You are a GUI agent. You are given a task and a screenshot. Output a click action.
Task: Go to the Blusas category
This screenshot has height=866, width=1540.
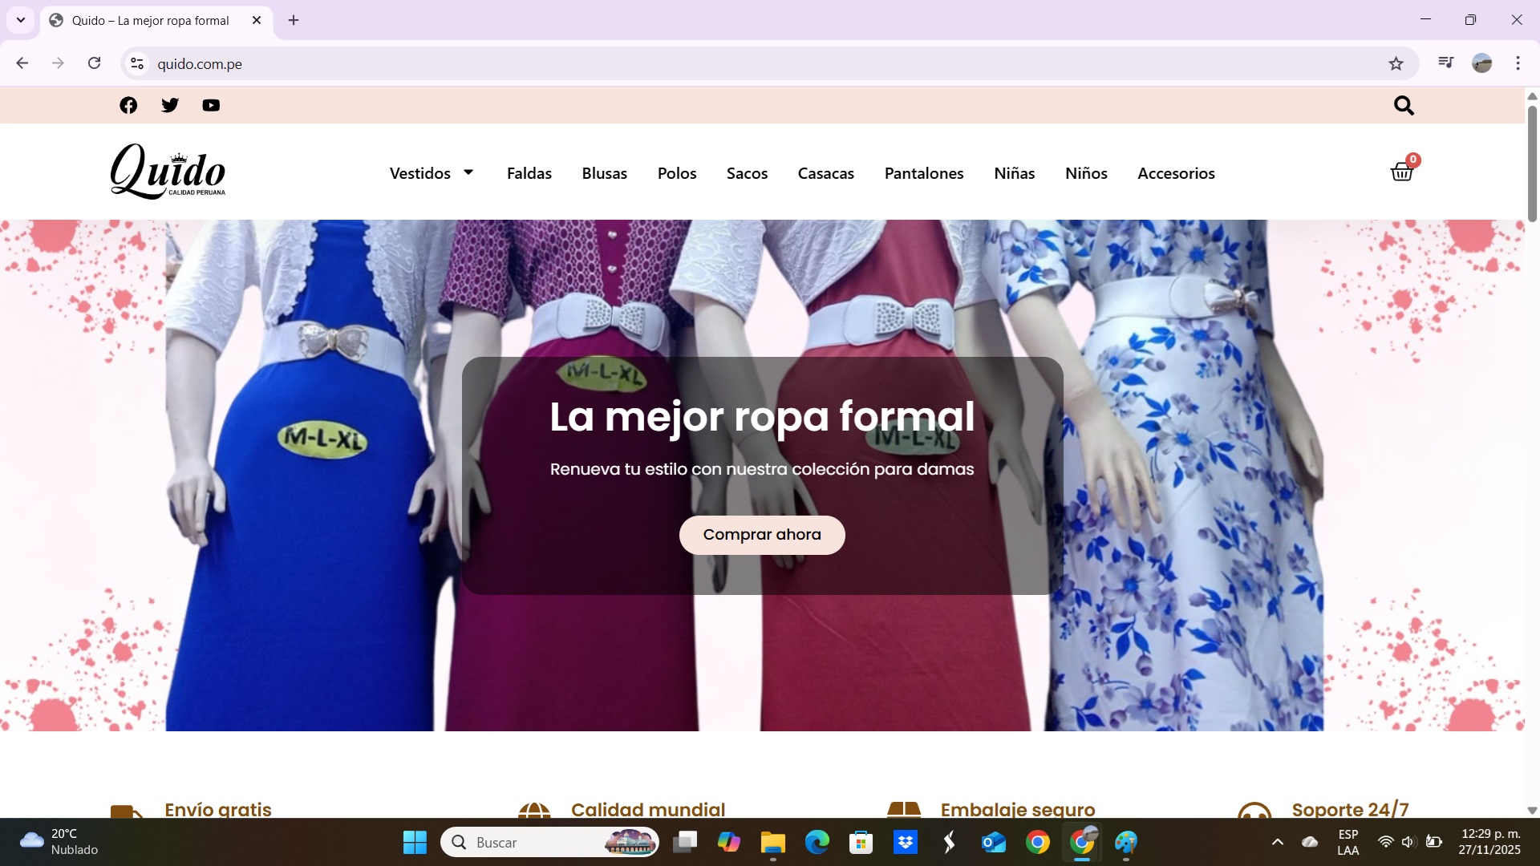pyautogui.click(x=604, y=173)
